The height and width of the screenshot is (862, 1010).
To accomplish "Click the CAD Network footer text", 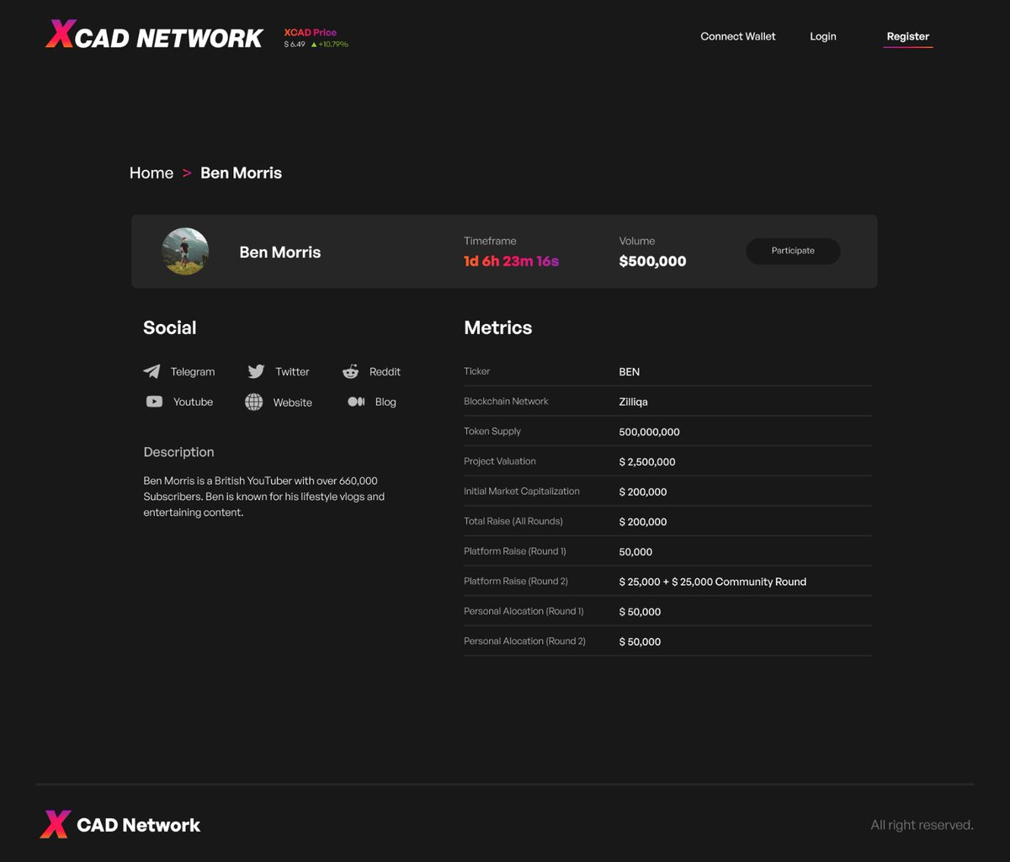I will pos(139,825).
